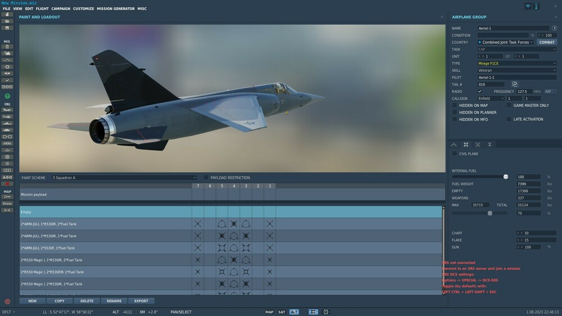Open the TASK dropdown showing CAP
562x316 pixels.
(x=517, y=49)
